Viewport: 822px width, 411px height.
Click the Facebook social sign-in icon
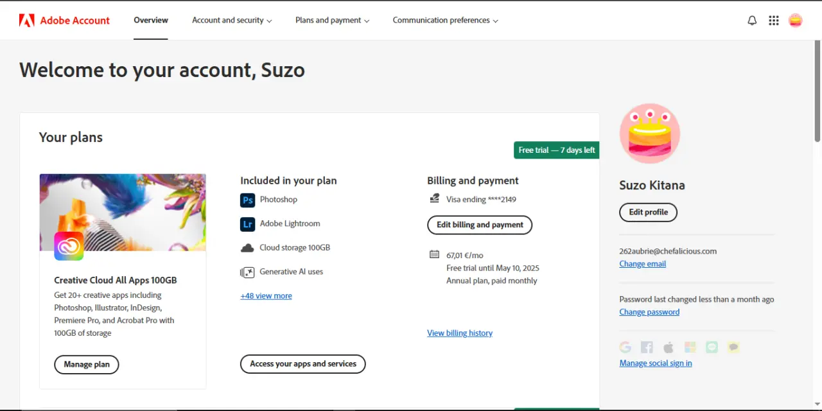tap(647, 347)
